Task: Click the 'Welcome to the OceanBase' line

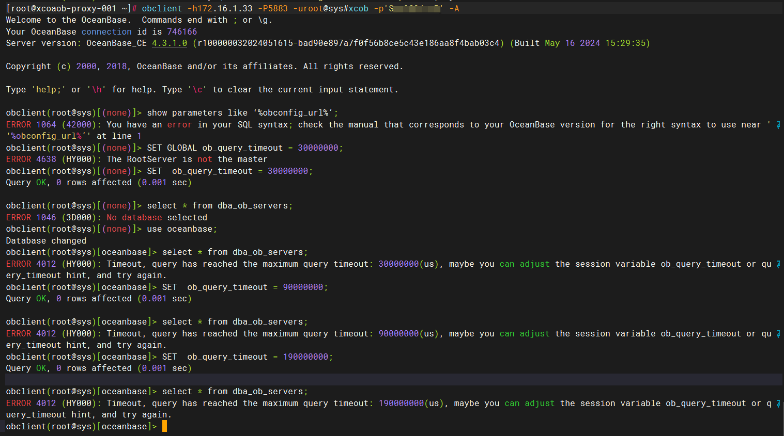Action: 139,20
